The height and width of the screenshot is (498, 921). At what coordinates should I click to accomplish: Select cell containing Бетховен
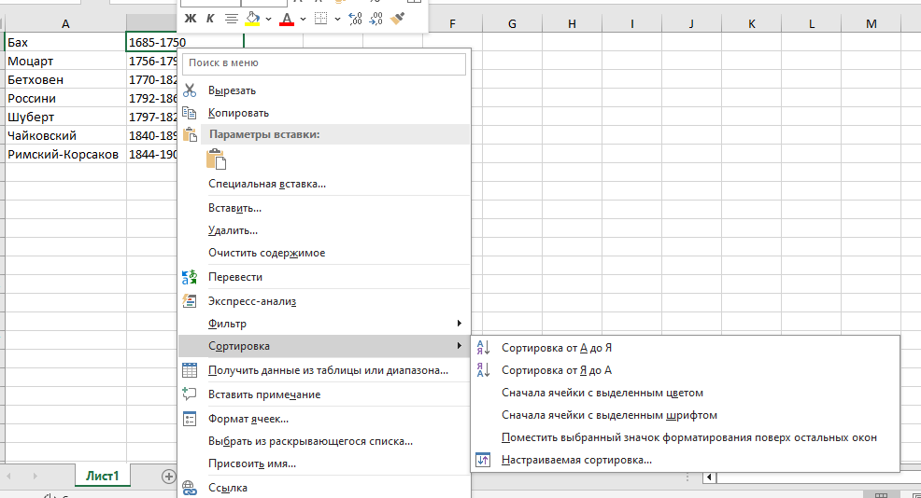(x=65, y=80)
